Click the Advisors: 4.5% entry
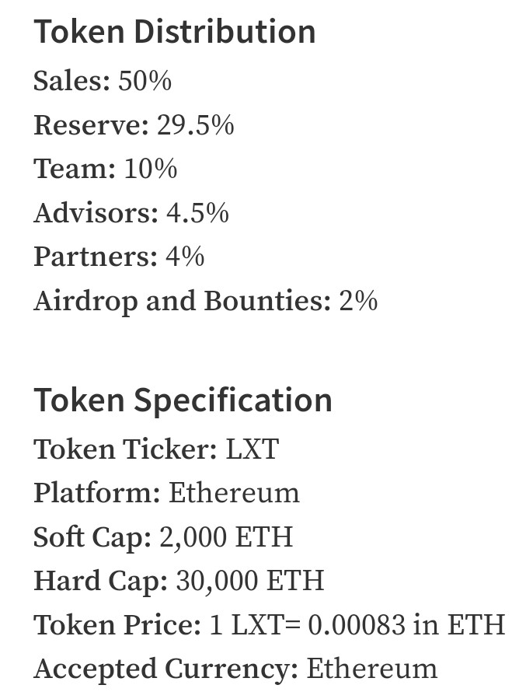Image resolution: width=519 pixels, height=692 pixels. pos(131,213)
